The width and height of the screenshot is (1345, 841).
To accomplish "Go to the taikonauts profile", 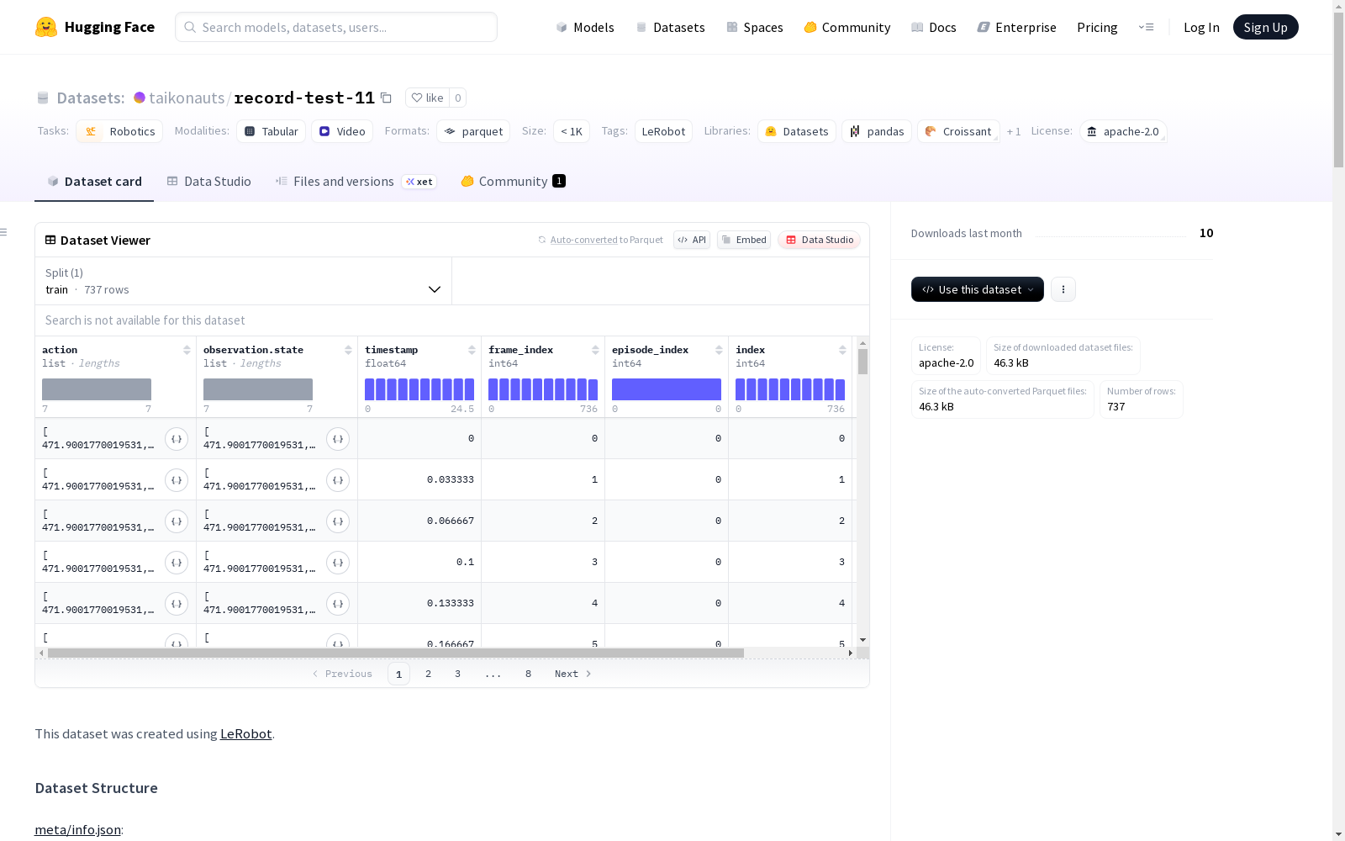I will (x=187, y=98).
